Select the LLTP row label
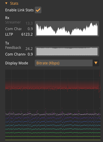 point(9,34)
